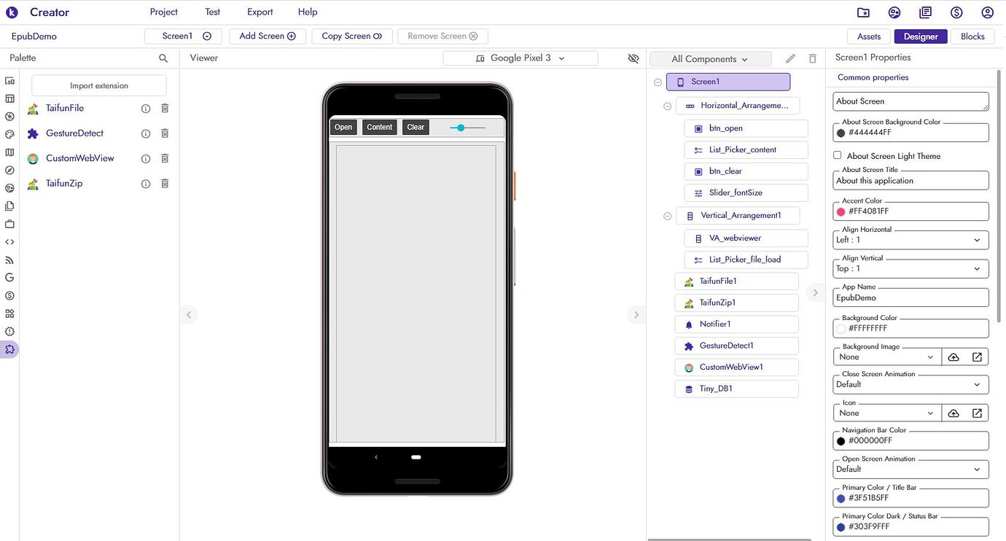
Task: Open the Project menu
Action: coord(163,12)
